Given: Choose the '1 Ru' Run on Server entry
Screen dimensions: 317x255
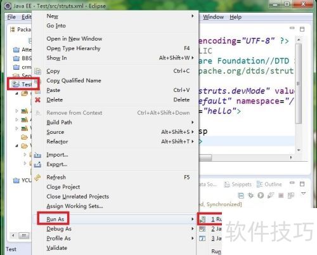Looking at the screenshot, I should (x=210, y=219).
